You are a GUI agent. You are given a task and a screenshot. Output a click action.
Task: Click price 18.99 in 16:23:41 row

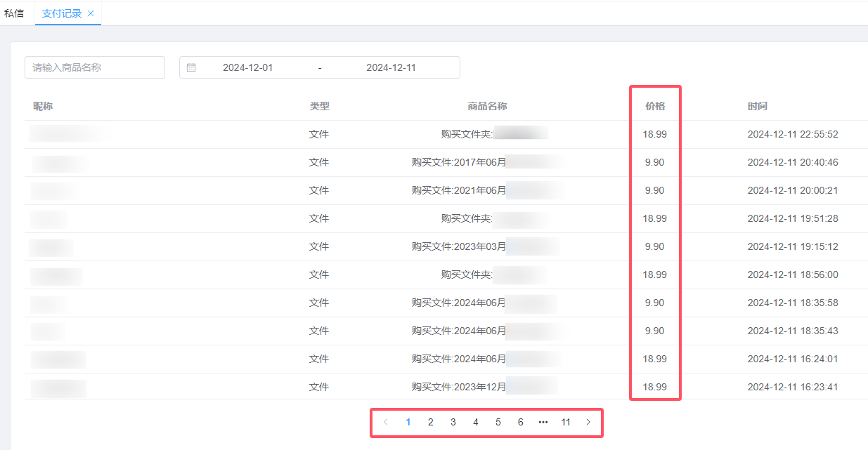655,387
